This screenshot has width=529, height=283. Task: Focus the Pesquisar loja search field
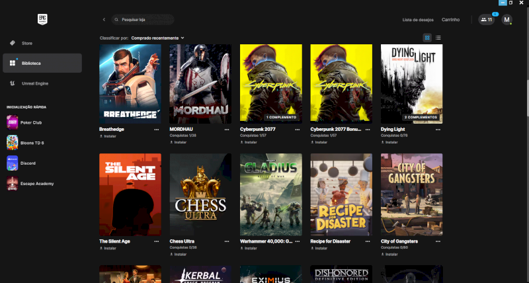143,20
